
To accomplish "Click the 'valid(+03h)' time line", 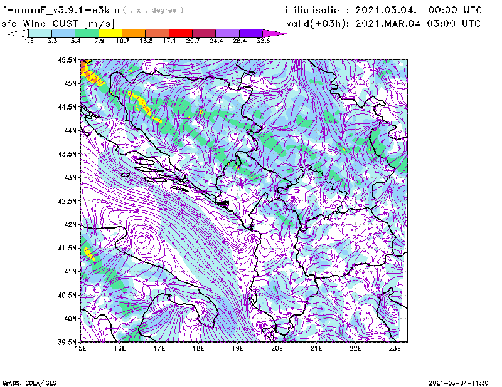I will tap(383, 24).
